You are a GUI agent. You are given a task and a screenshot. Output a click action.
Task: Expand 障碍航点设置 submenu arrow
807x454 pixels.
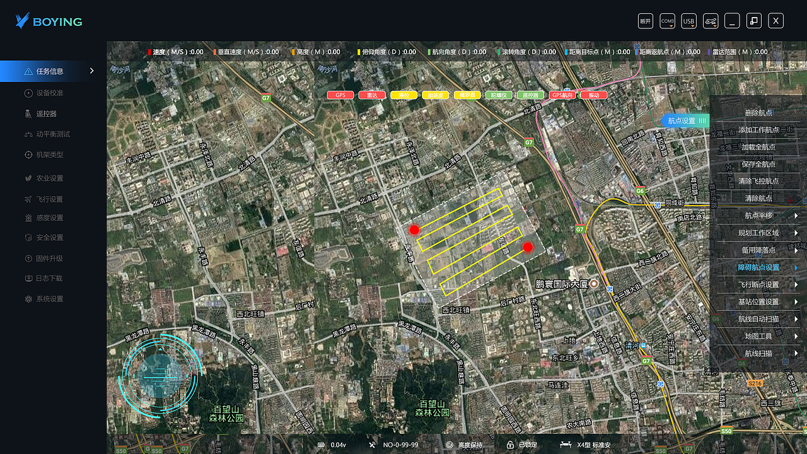pos(796,267)
